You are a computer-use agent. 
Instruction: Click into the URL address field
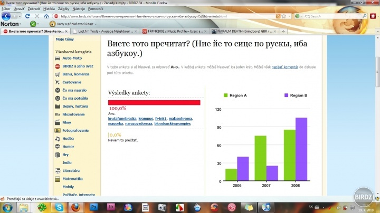tap(165, 16)
